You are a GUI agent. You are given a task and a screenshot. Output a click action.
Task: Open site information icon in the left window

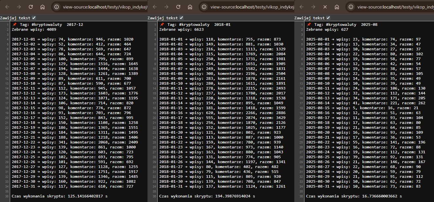57,7
